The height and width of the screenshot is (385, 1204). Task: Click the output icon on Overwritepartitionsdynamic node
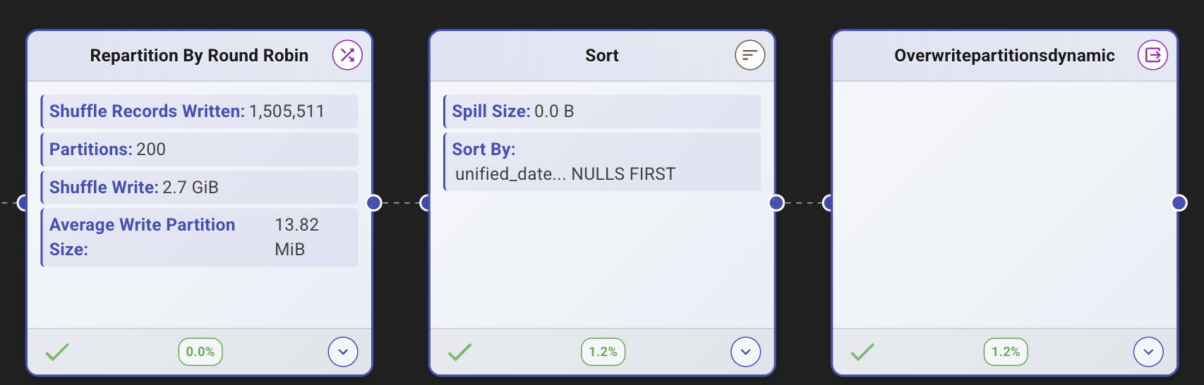click(1152, 55)
